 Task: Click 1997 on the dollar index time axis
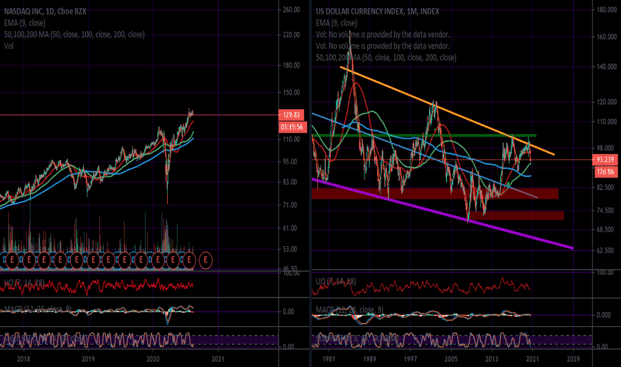tap(410, 359)
